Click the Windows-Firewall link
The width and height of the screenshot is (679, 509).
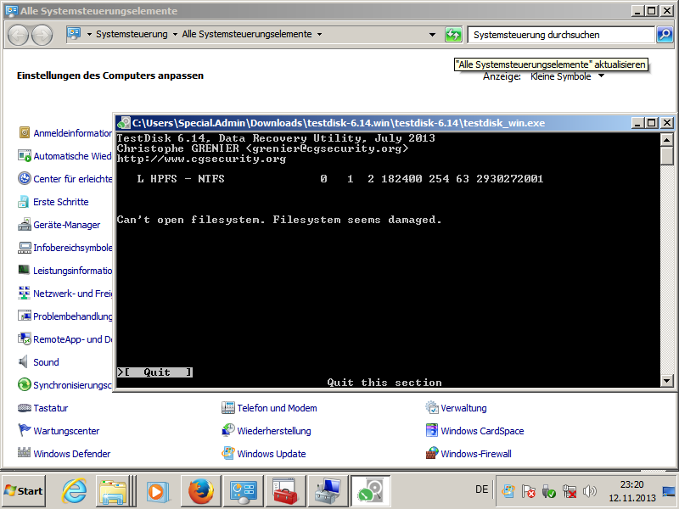(x=476, y=454)
